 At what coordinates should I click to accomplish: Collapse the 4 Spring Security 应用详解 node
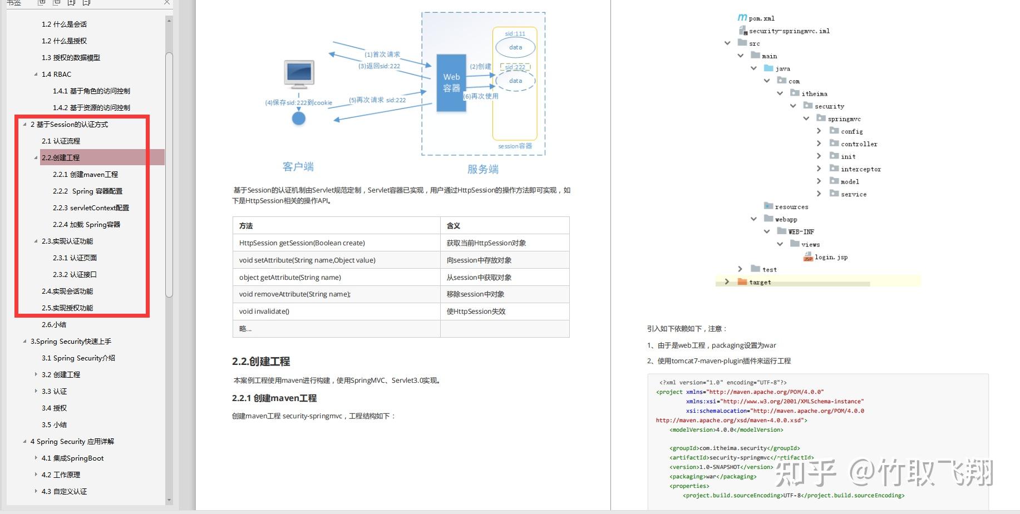[25, 442]
